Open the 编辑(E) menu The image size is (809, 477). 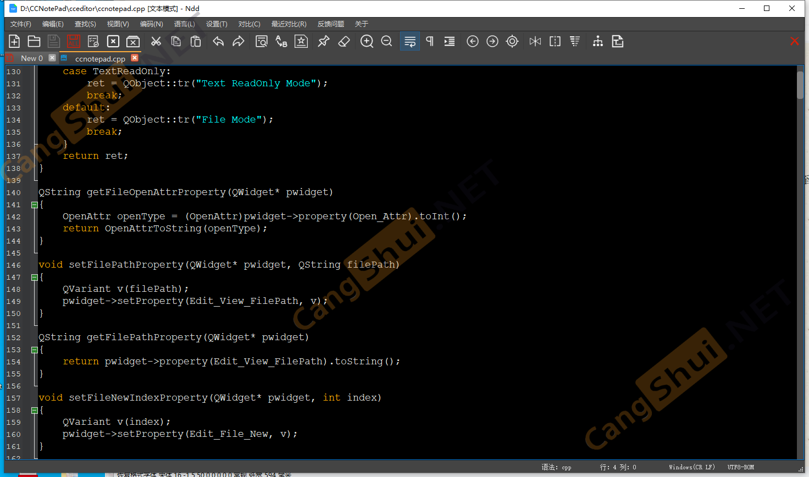pyautogui.click(x=53, y=24)
